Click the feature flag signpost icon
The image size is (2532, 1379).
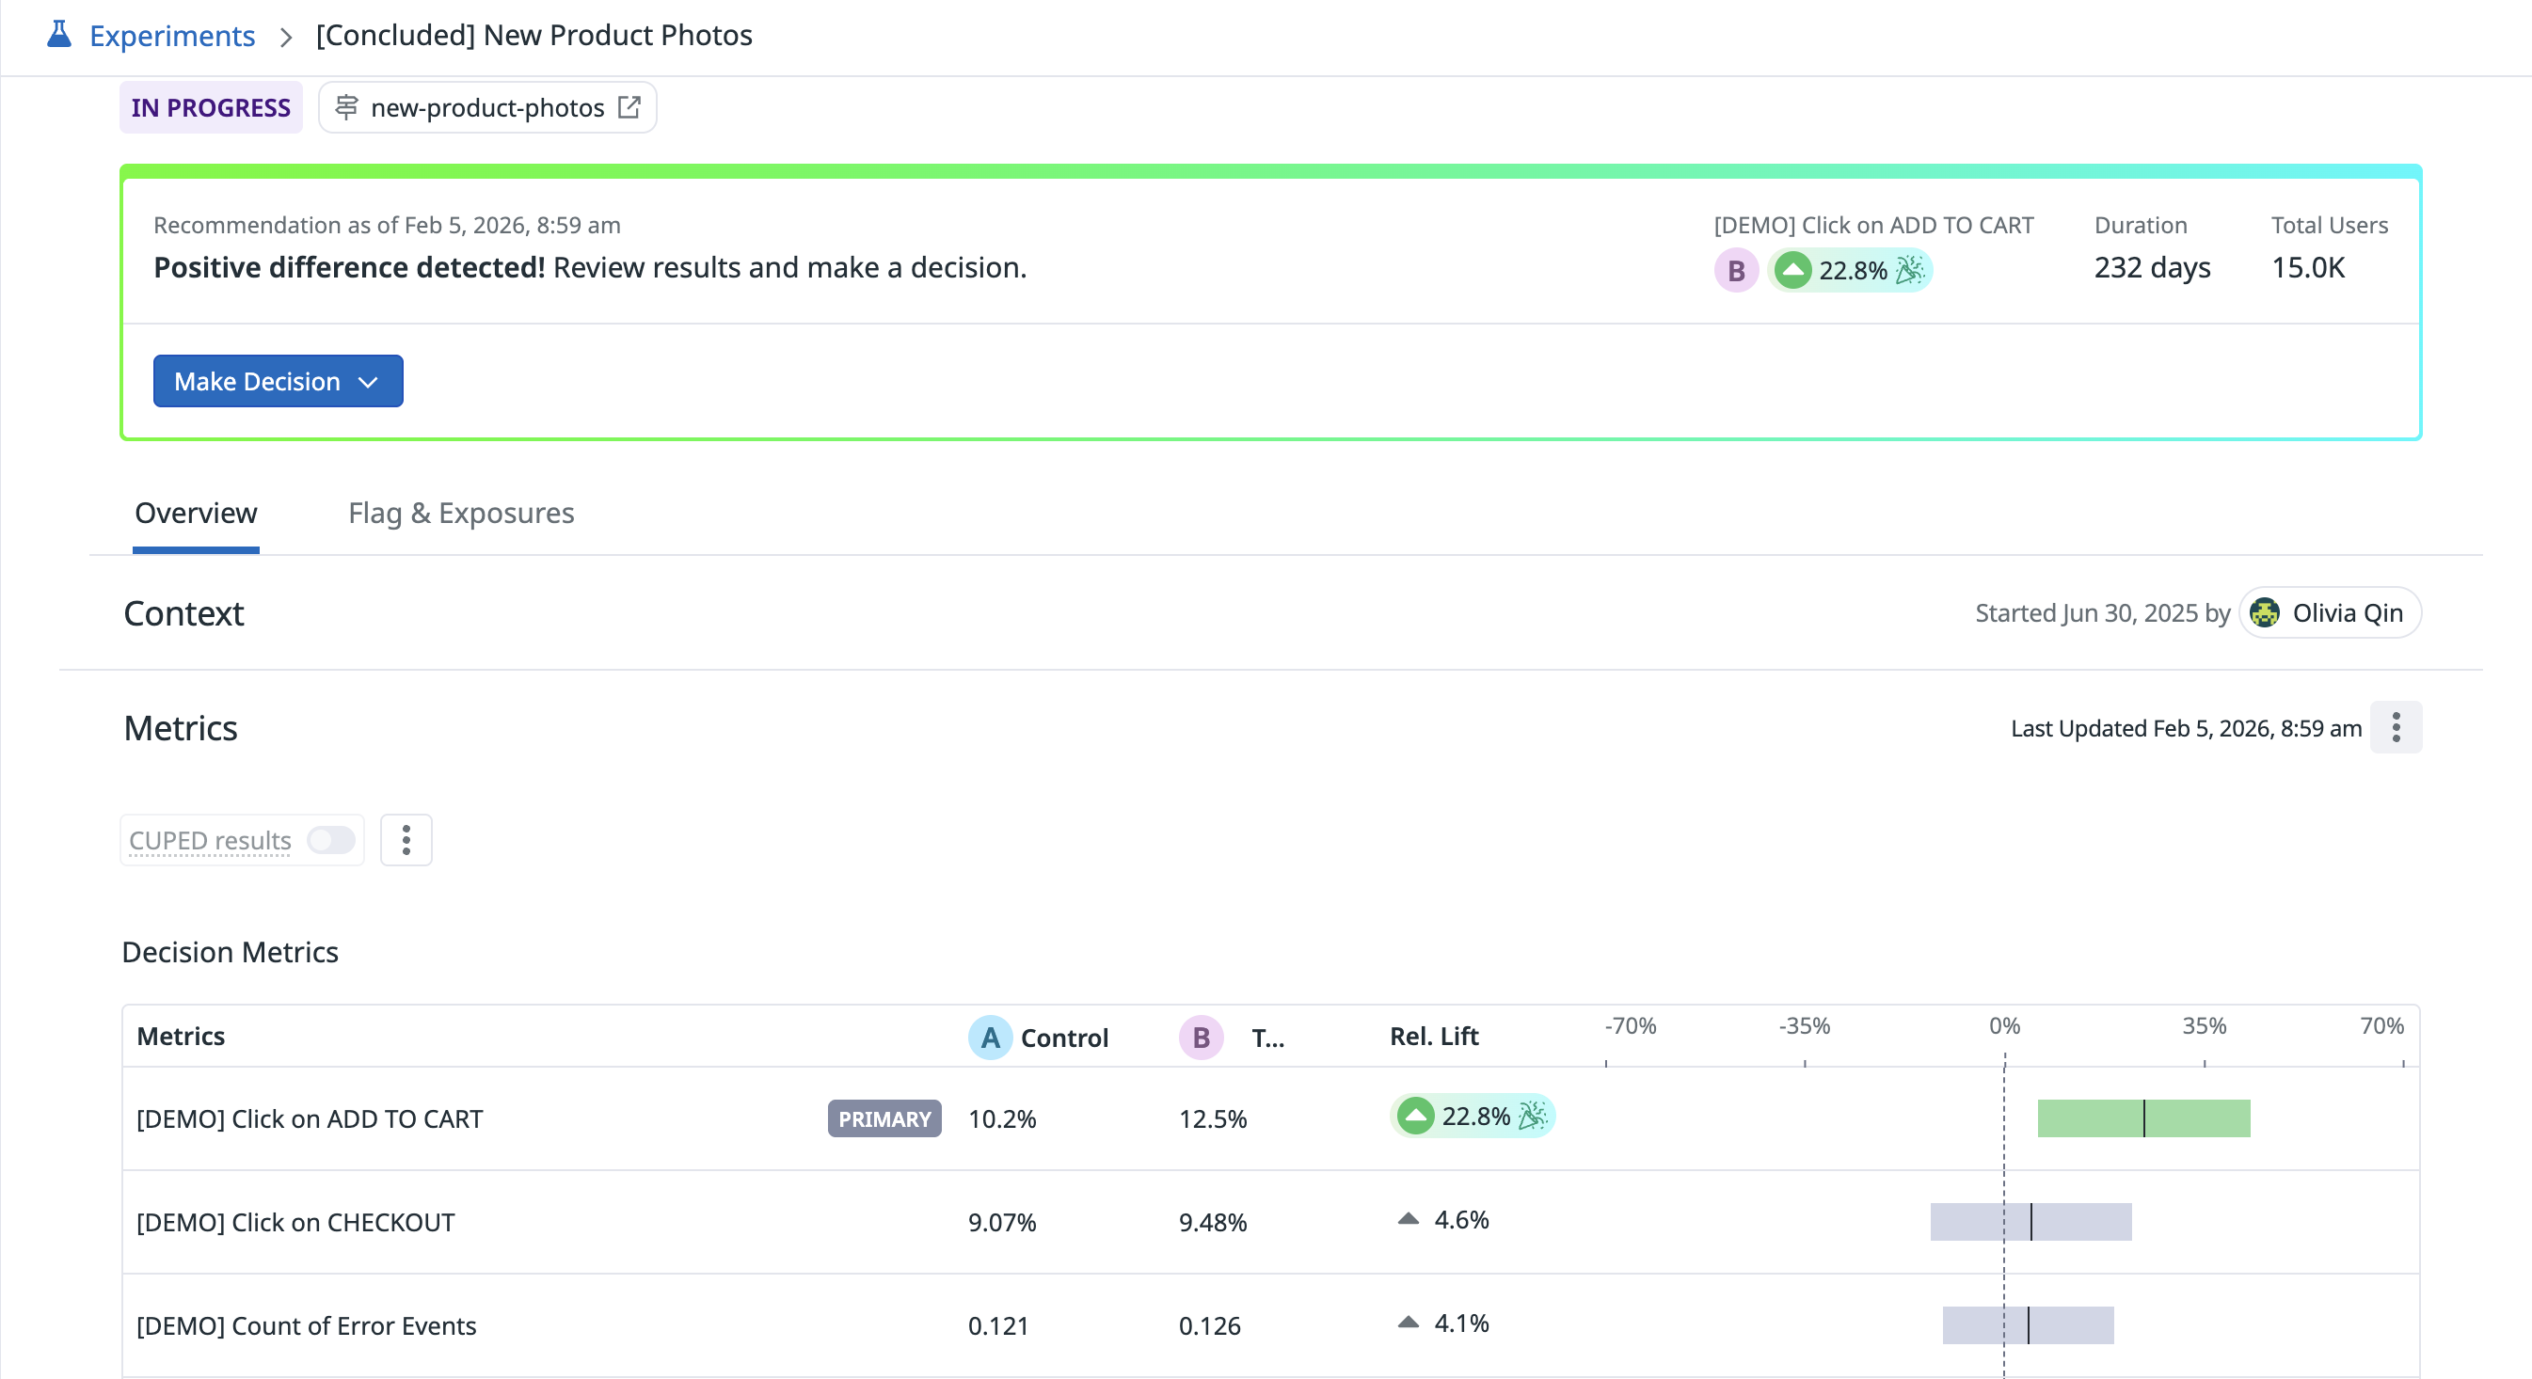(x=346, y=107)
